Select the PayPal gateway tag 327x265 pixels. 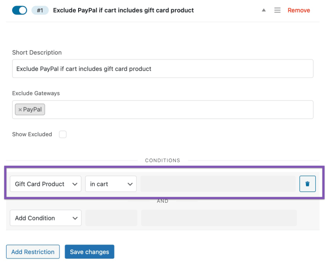[x=32, y=109]
